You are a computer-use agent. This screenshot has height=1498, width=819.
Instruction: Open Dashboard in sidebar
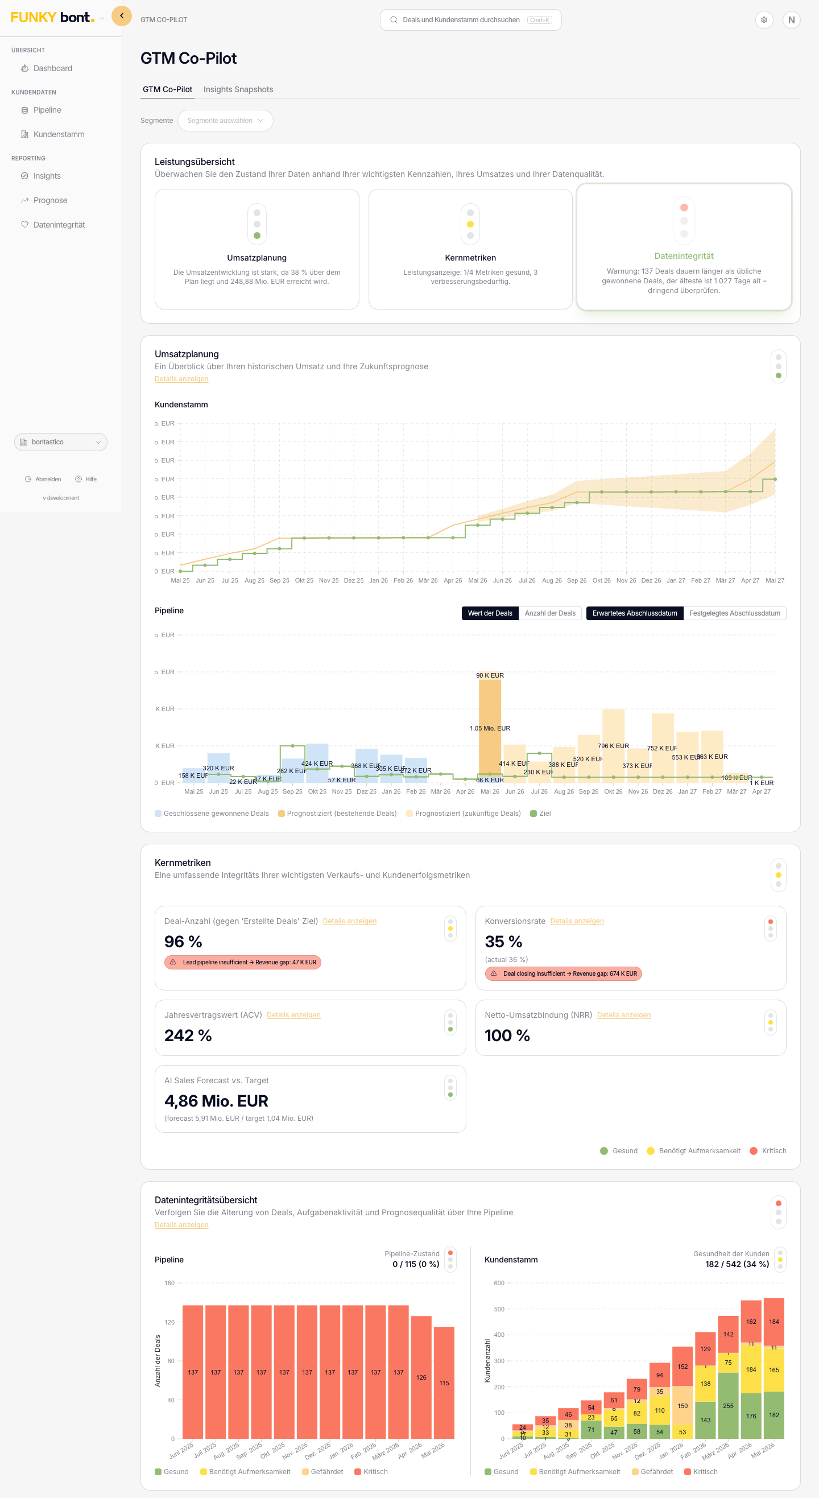(x=52, y=68)
